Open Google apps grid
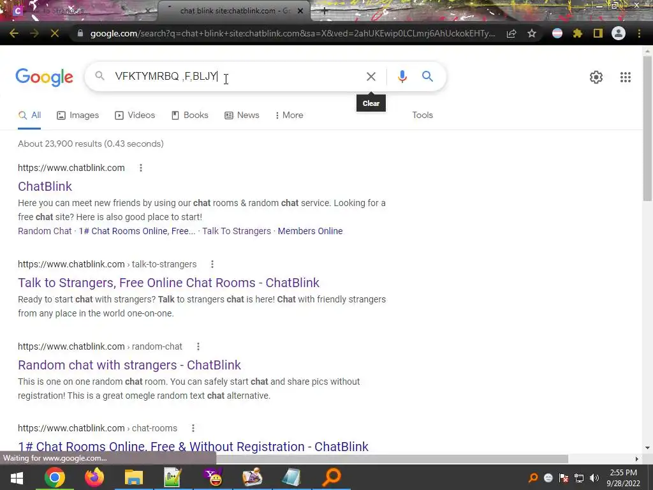 click(x=625, y=77)
